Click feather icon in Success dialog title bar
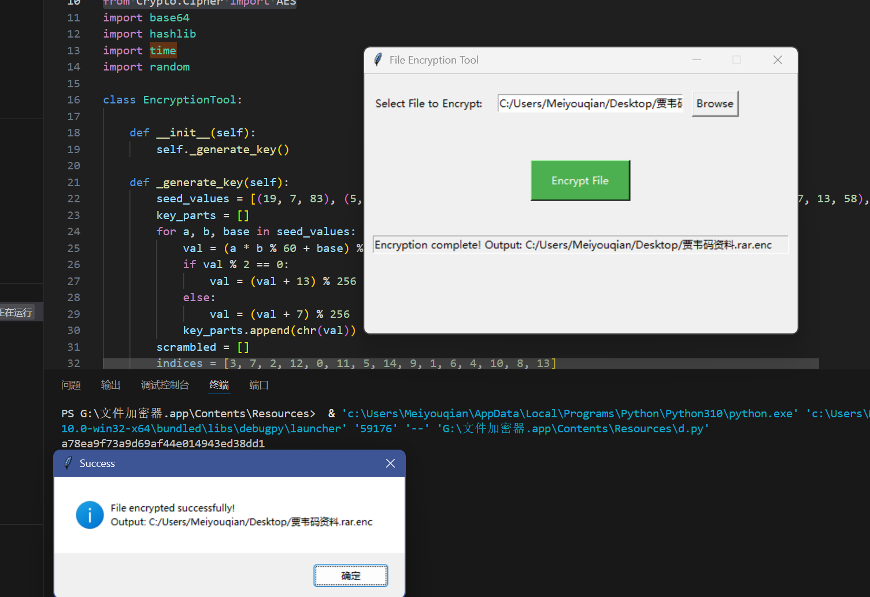Image resolution: width=870 pixels, height=597 pixels. (x=68, y=463)
